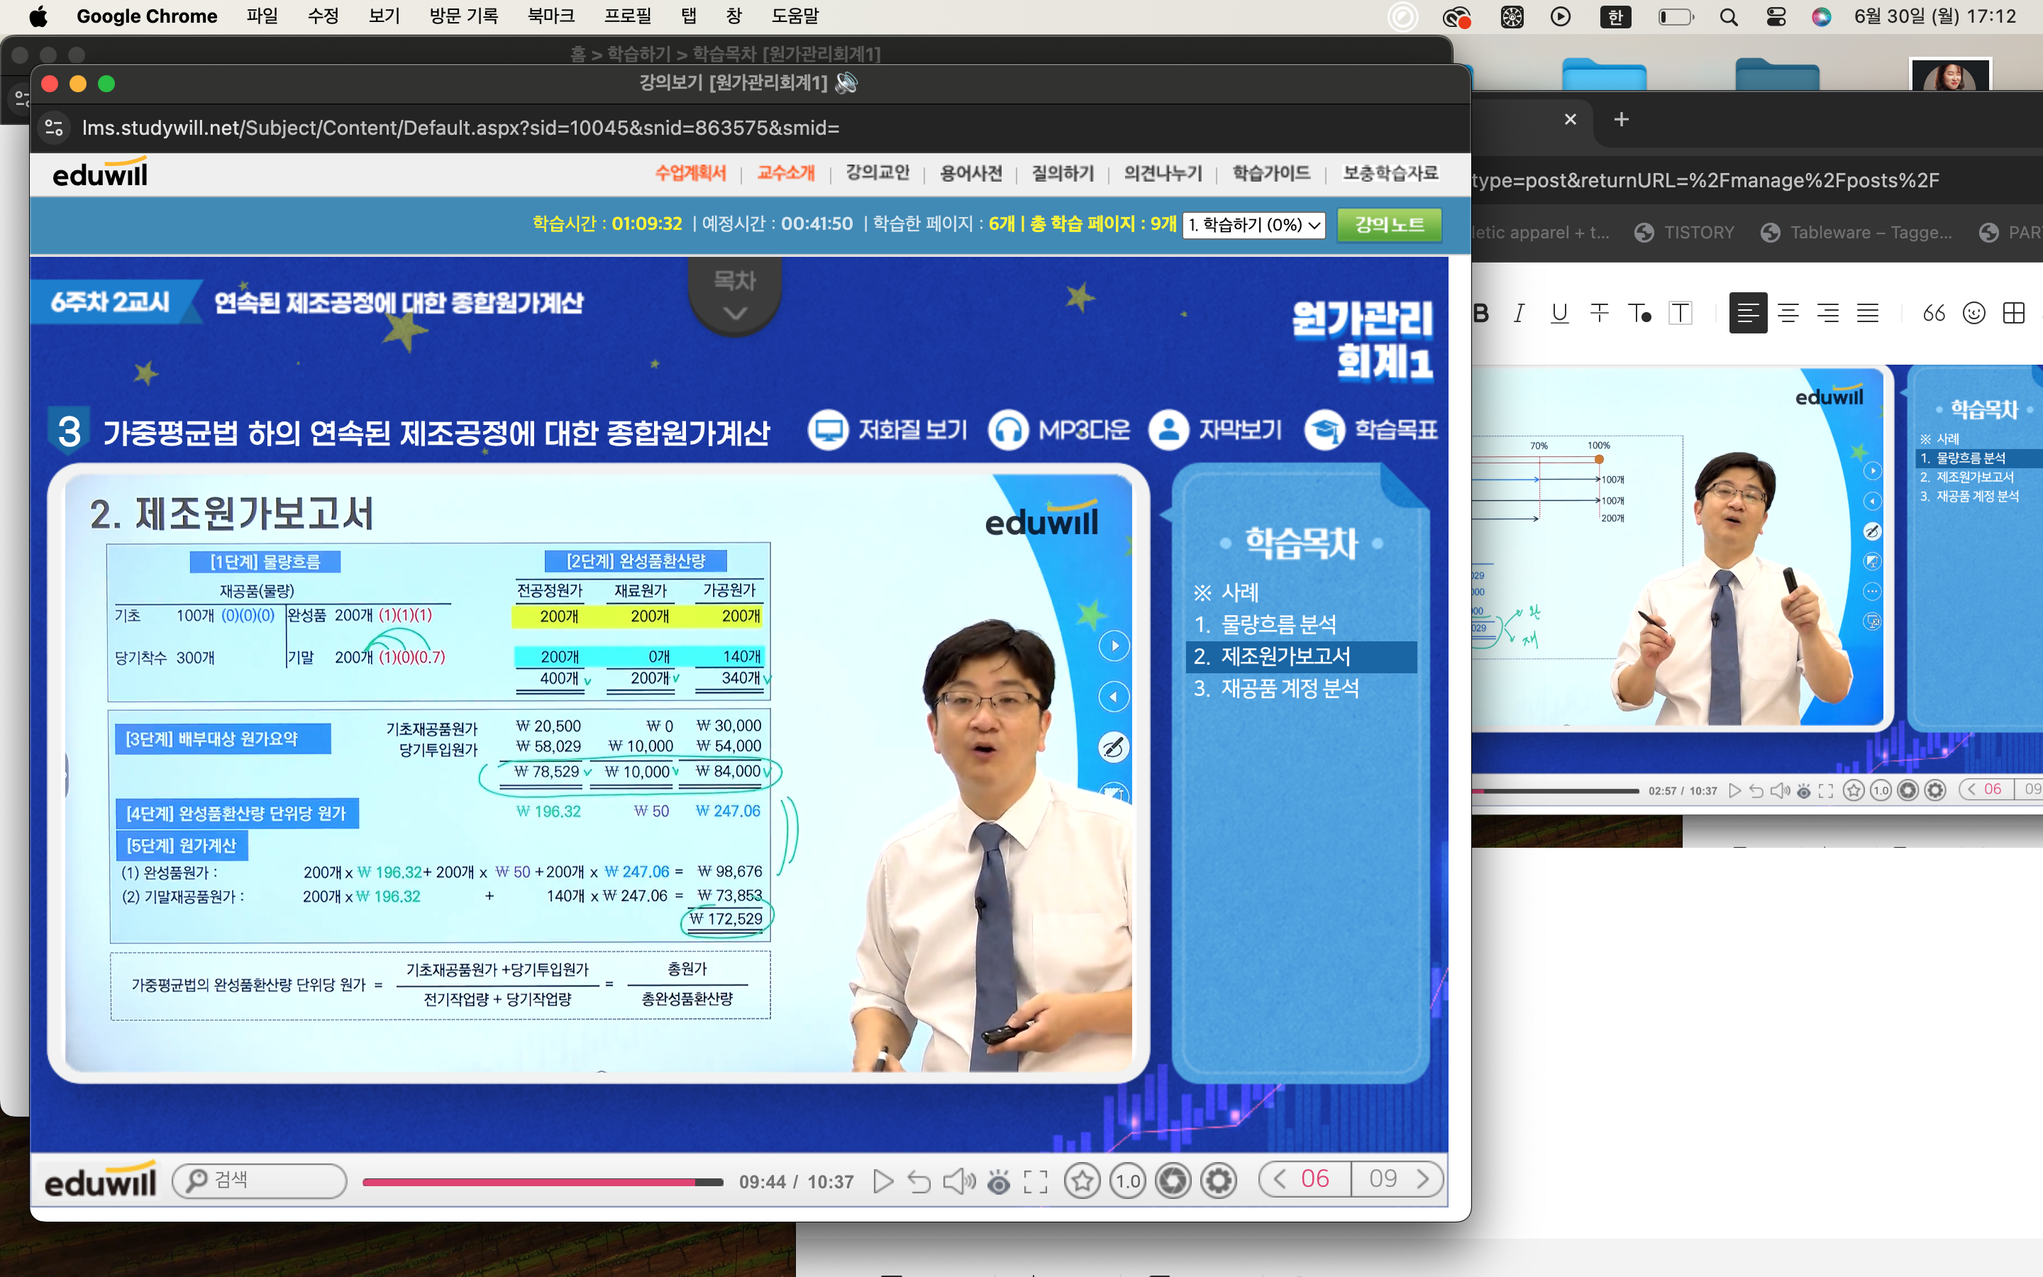Mute the lecture volume speaker icon
2043x1277 pixels.
point(958,1181)
